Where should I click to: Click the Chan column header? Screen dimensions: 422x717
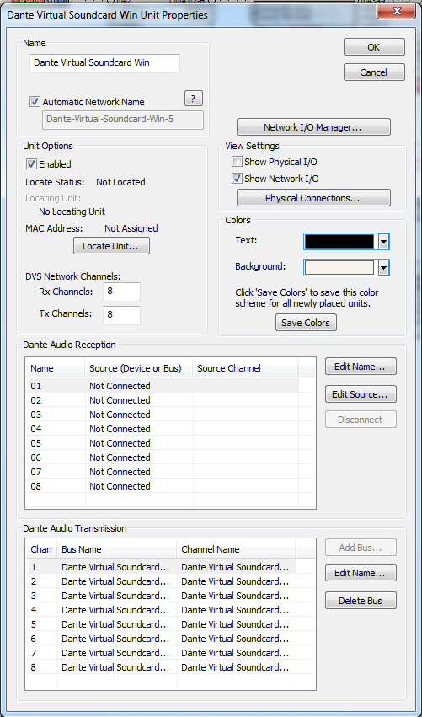coord(41,549)
